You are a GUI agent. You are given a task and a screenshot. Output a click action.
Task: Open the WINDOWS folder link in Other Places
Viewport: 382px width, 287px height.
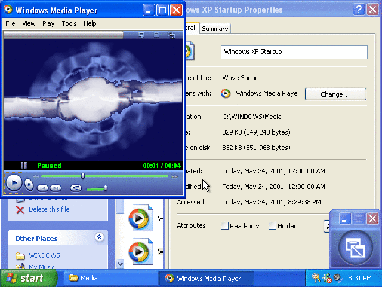coord(44,255)
